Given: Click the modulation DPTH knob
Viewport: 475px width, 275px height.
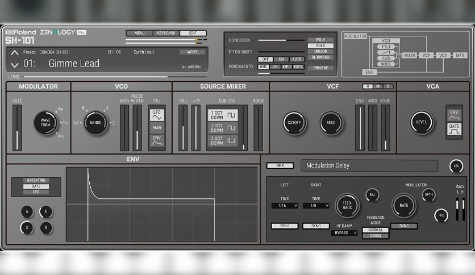Looking at the screenshot, I should (x=428, y=195).
